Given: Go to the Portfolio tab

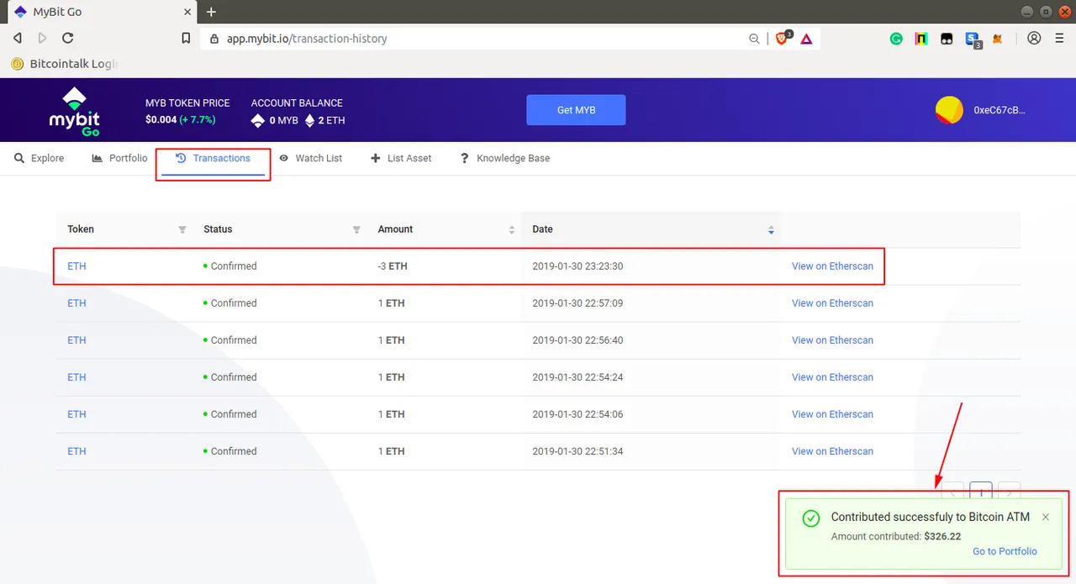Looking at the screenshot, I should coord(119,158).
